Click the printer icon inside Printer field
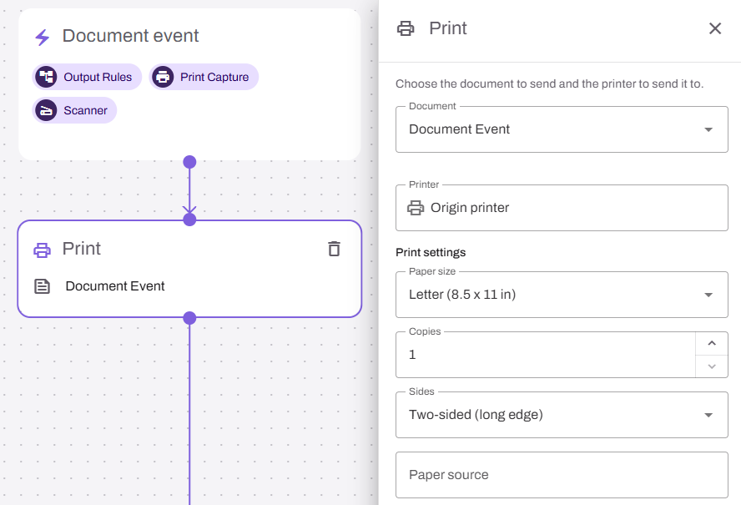741x505 pixels. point(416,208)
